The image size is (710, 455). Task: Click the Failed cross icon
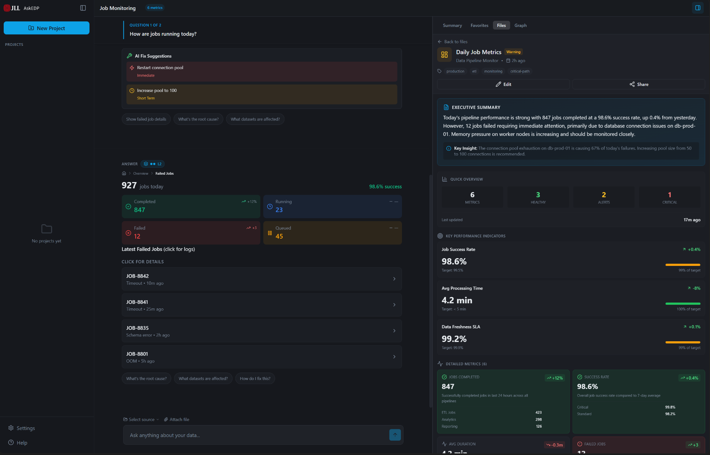click(x=128, y=233)
